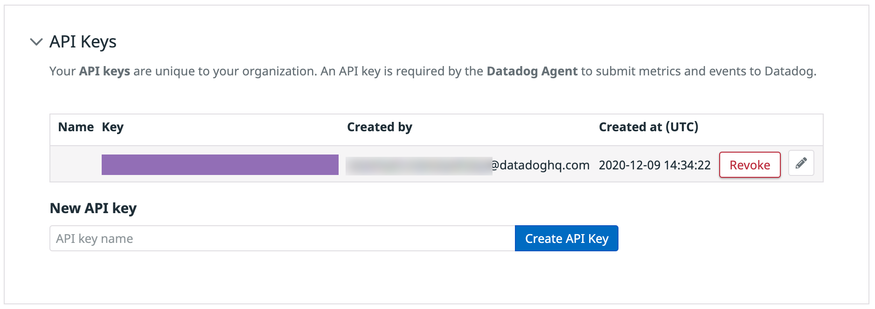
Task: Click bold 'API keys' in description
Action: tap(104, 71)
